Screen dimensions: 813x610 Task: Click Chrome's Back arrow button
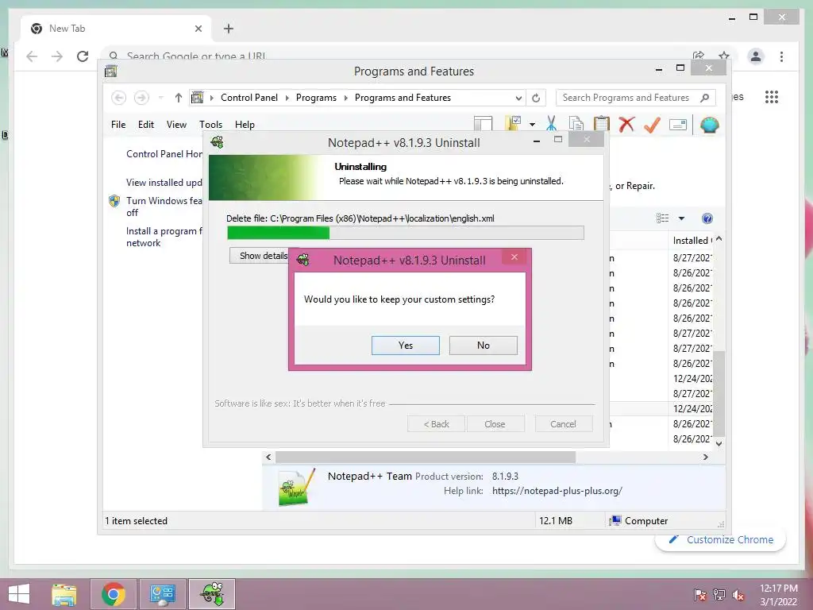(x=32, y=56)
